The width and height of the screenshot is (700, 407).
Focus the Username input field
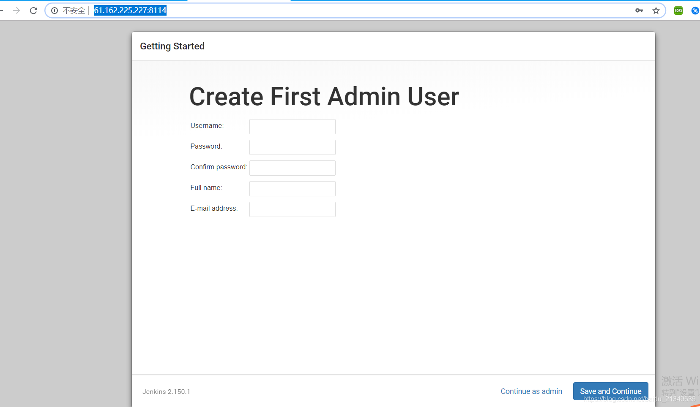tap(293, 127)
